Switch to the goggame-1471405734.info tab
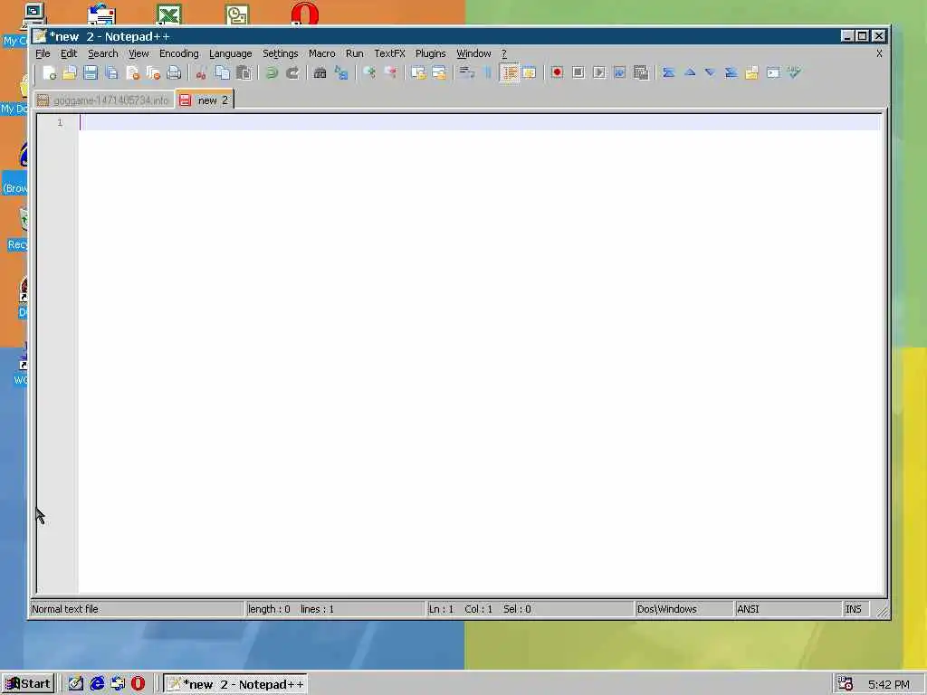Screen dimensions: 927x695 [104, 100]
